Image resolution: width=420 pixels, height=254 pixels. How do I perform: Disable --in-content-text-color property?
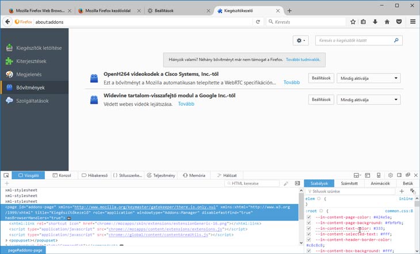pos(308,228)
